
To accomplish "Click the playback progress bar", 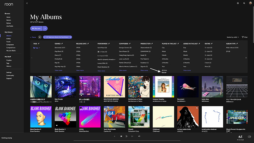I will [127, 140].
